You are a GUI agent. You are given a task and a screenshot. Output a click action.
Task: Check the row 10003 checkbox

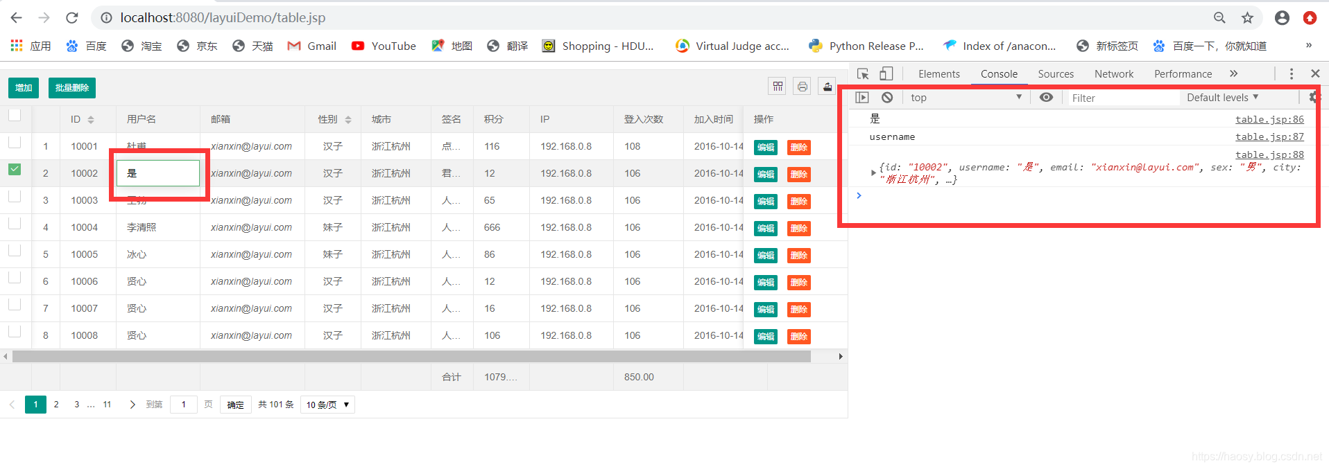15,196
